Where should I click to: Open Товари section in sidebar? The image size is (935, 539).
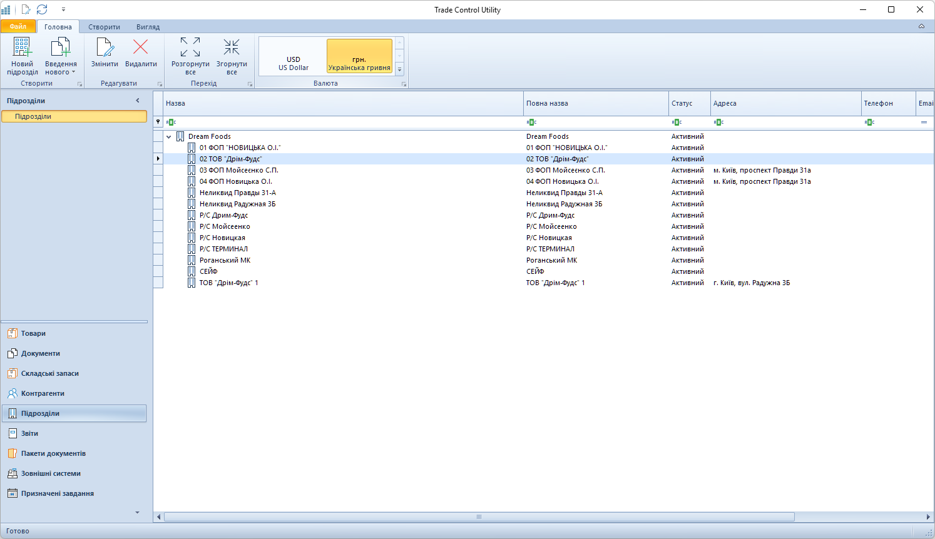coord(33,333)
